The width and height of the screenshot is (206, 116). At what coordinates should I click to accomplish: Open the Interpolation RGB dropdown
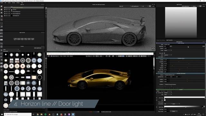coord(168,104)
